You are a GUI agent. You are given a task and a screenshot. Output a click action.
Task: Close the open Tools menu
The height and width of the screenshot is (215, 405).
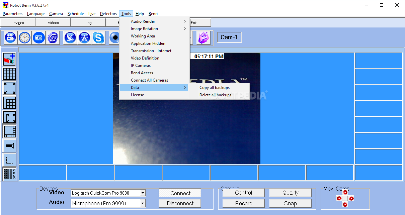126,14
